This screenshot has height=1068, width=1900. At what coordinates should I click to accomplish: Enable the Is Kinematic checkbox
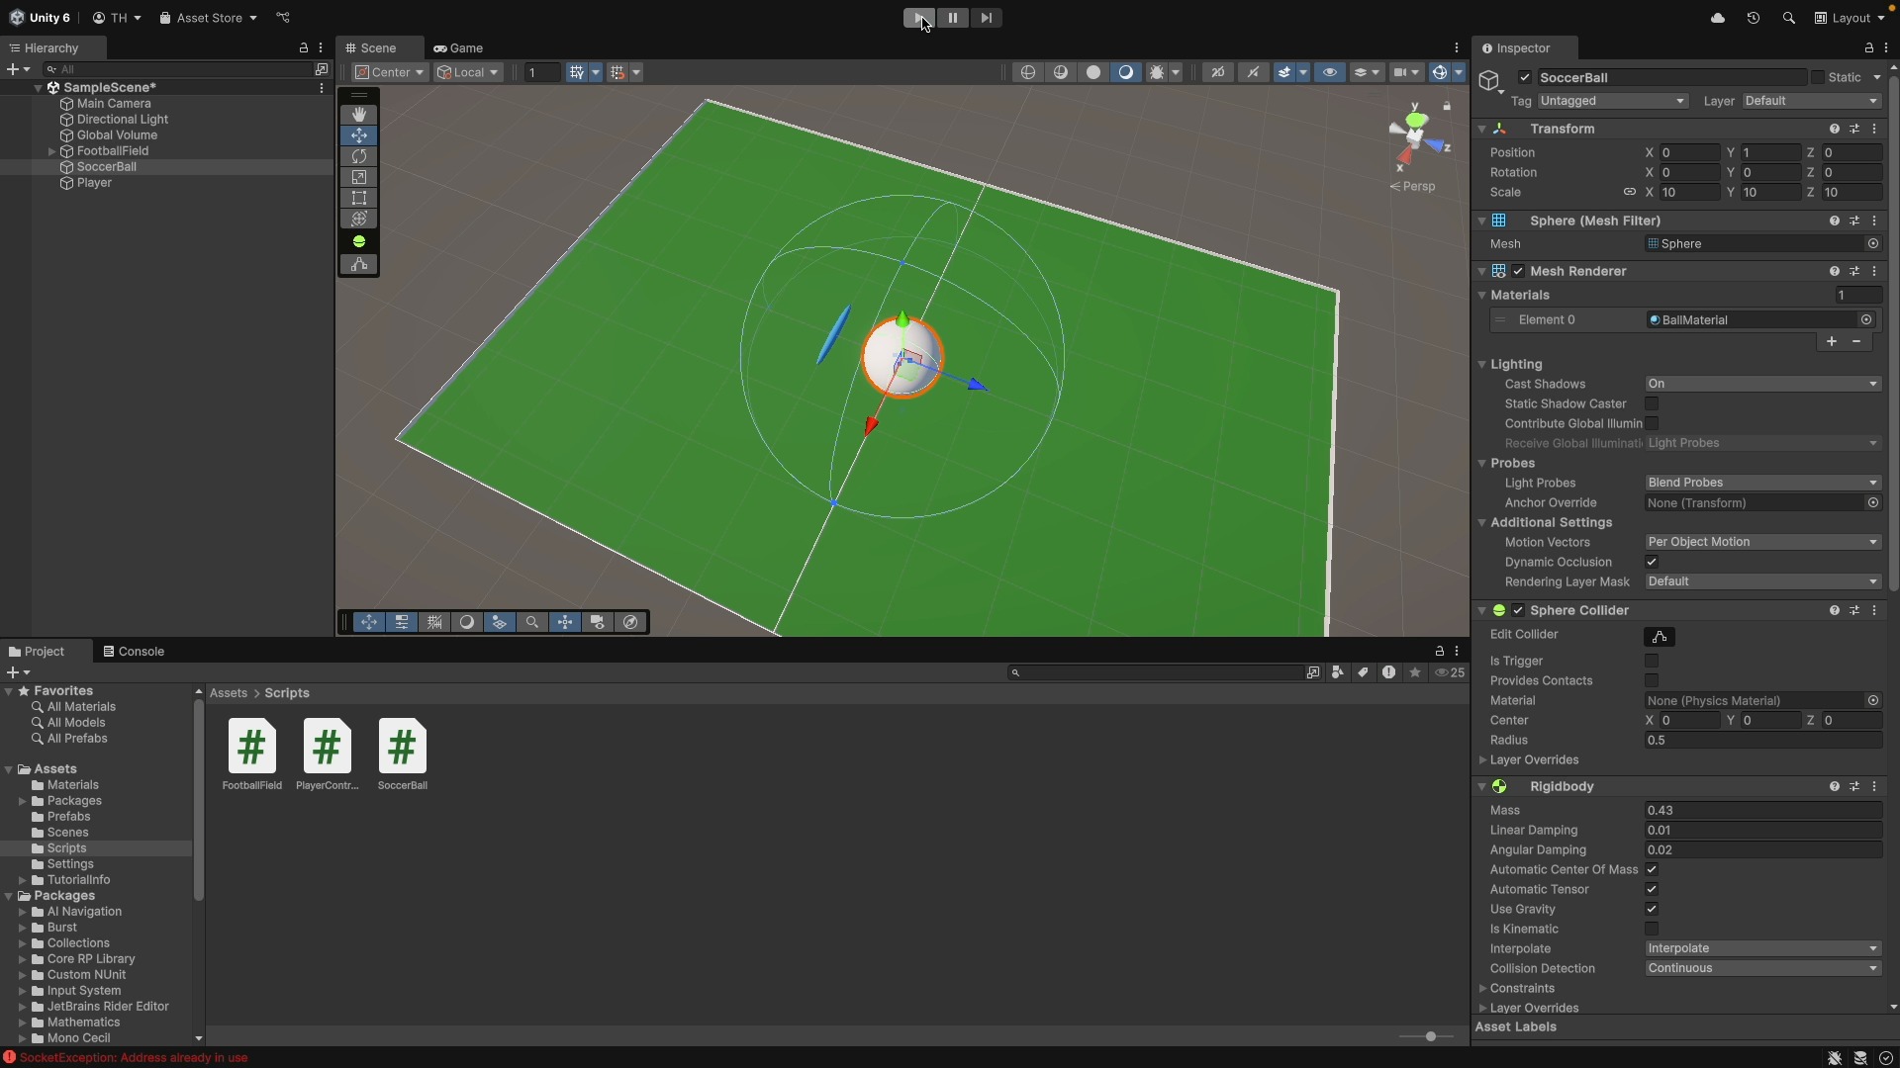point(1652,930)
